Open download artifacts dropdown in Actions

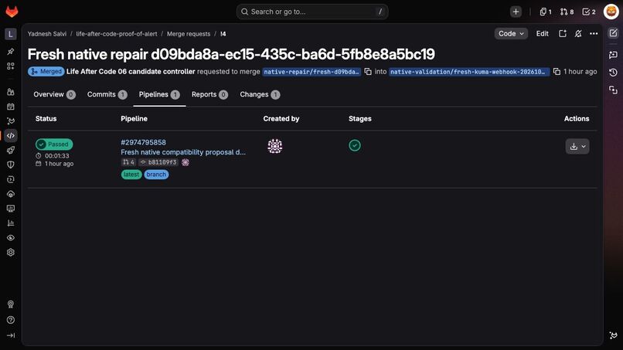577,147
